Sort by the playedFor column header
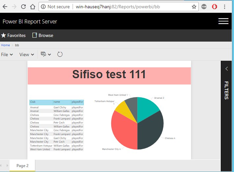The height and width of the screenshot is (172, 234). pyautogui.click(x=77, y=102)
